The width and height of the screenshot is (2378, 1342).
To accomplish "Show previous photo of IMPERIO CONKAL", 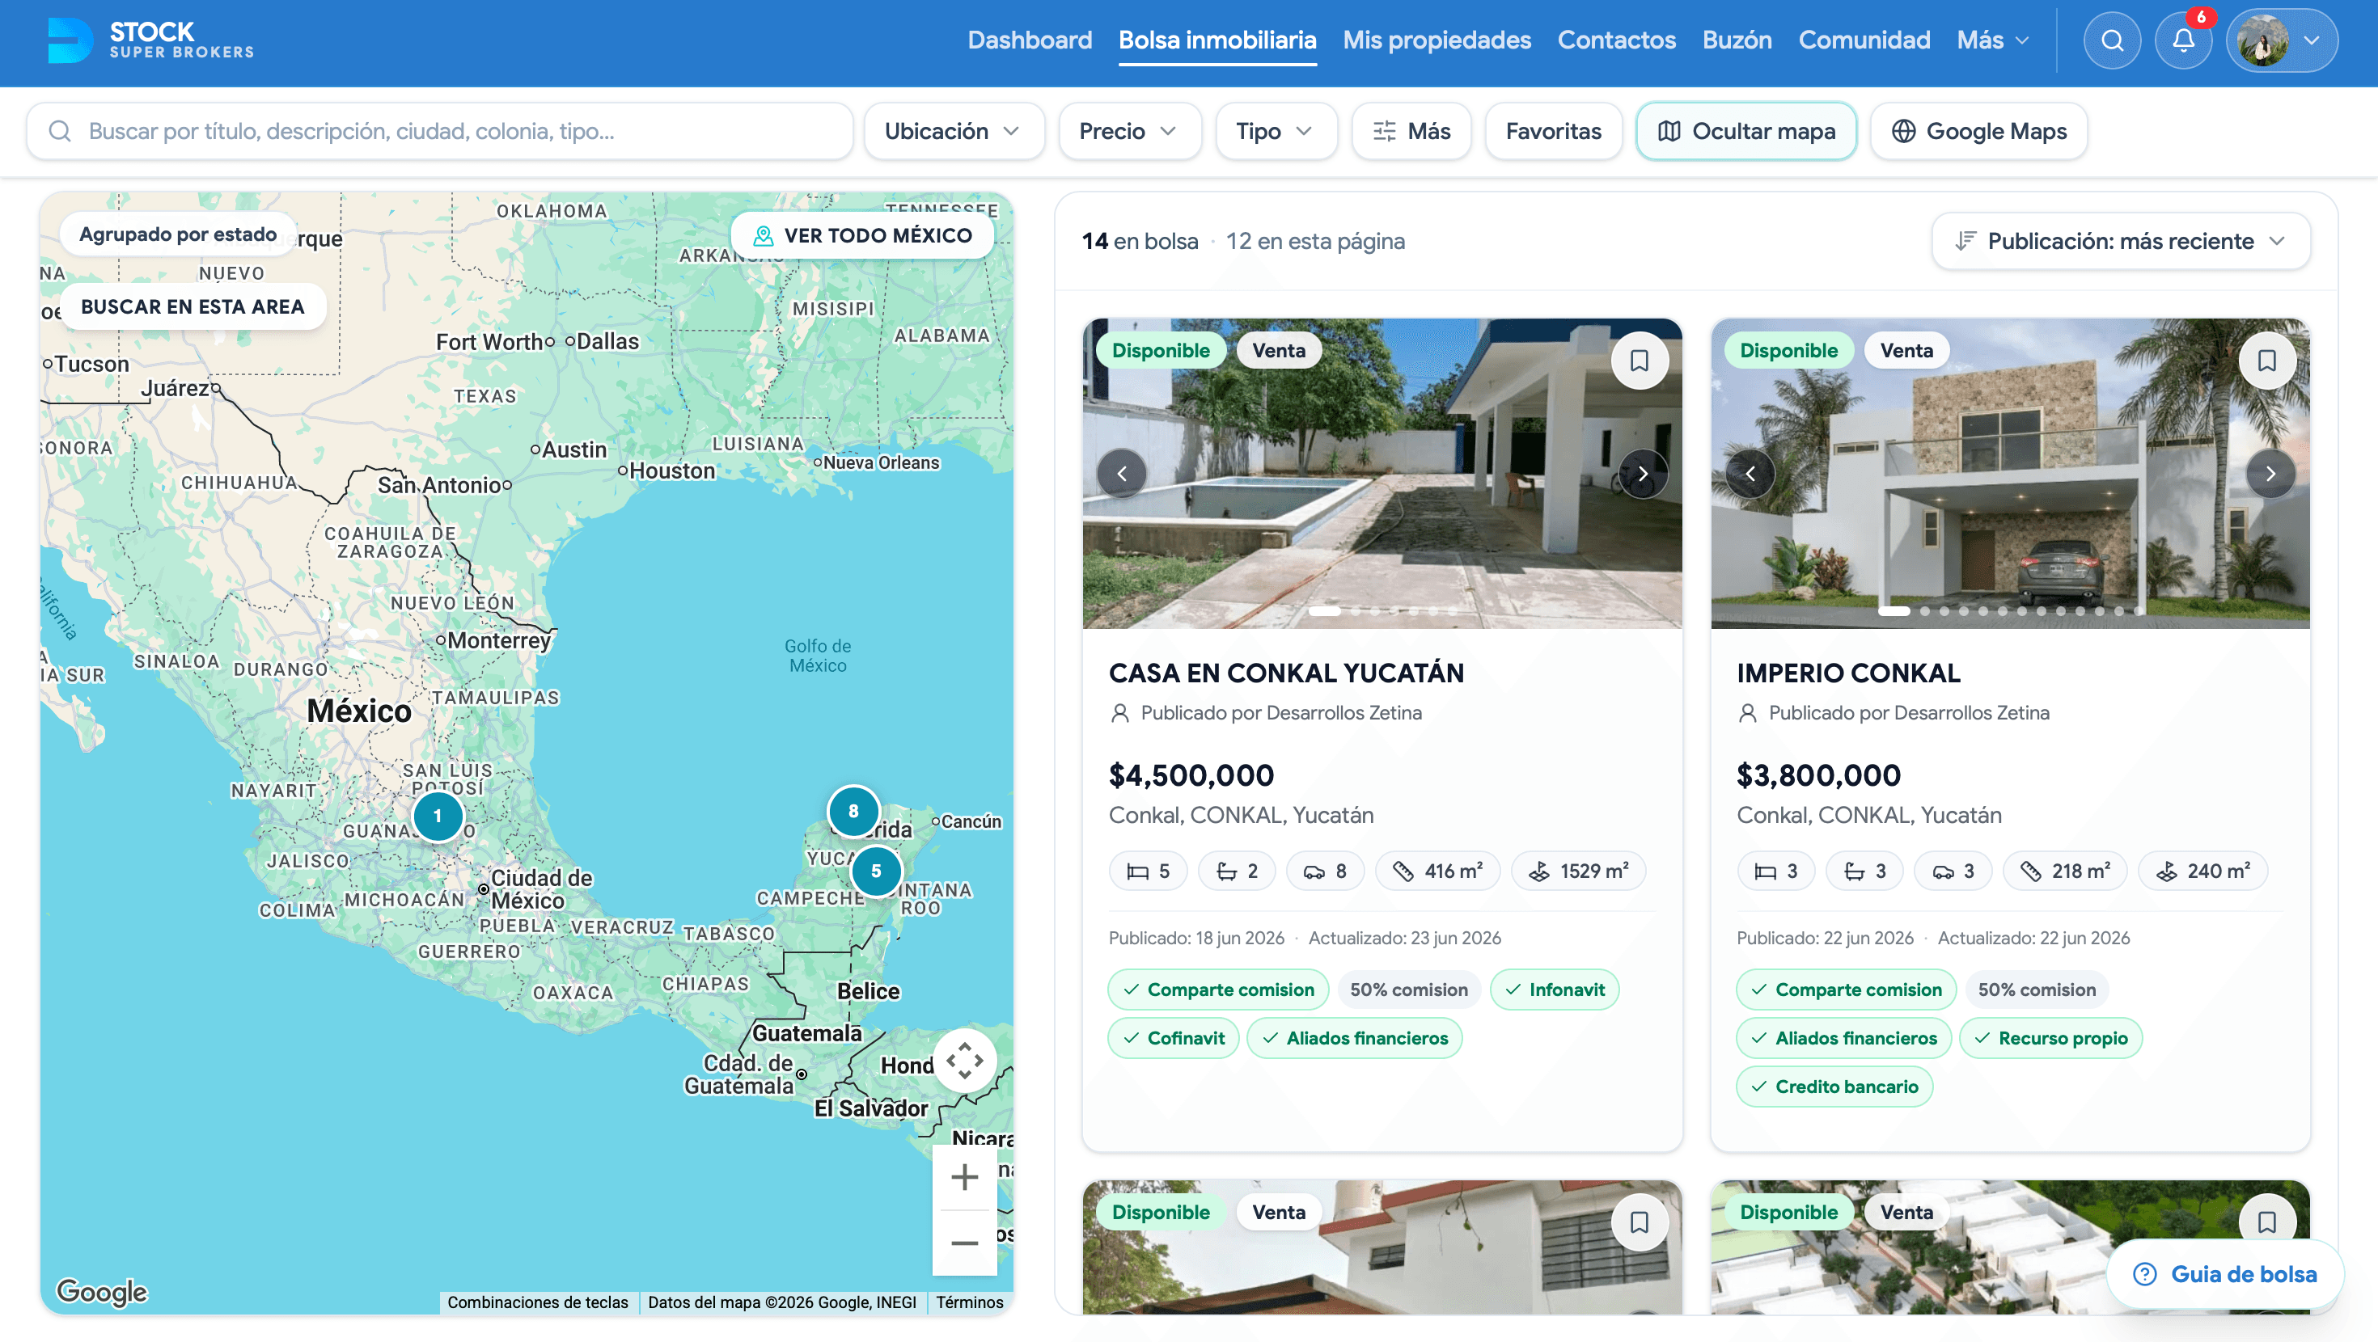I will [1750, 475].
